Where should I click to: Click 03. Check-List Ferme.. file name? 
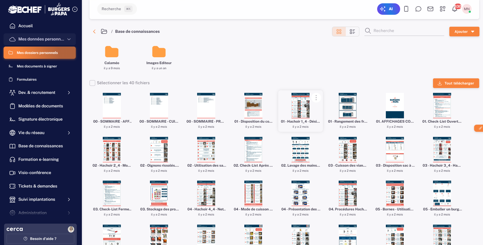pos(112,209)
